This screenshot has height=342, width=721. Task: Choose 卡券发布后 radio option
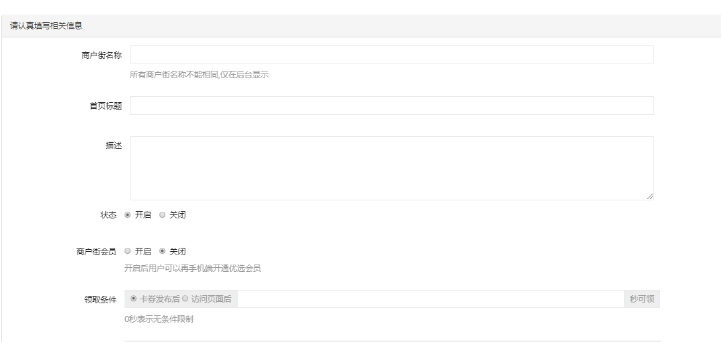point(133,299)
